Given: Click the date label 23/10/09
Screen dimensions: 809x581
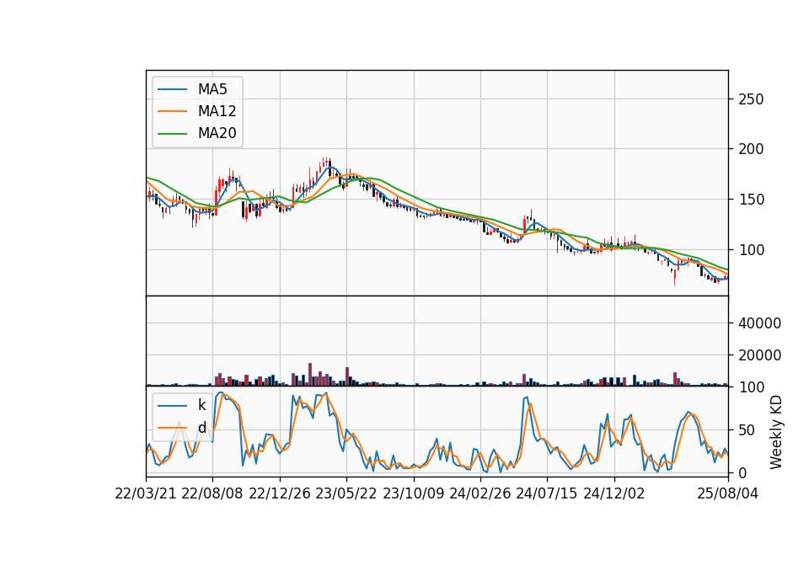Looking at the screenshot, I should click(413, 493).
